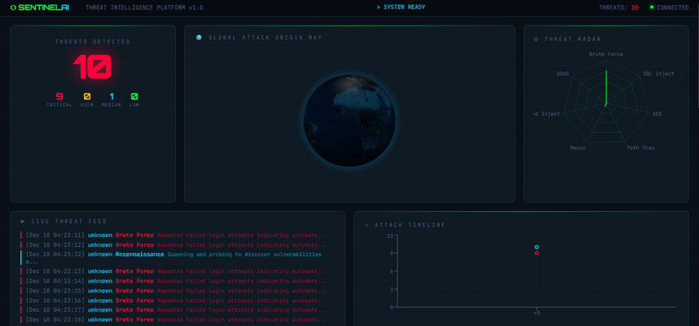Open the 04:23:17 Brute Force feed entry
The height and width of the screenshot is (326, 699).
(177, 310)
